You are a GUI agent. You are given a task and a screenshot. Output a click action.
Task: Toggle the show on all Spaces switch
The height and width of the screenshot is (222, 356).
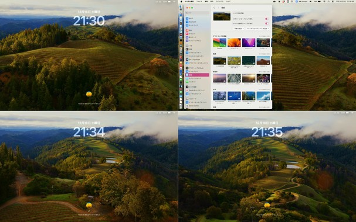point(267,23)
